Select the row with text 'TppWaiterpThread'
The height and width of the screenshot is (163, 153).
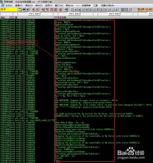pos(64,25)
